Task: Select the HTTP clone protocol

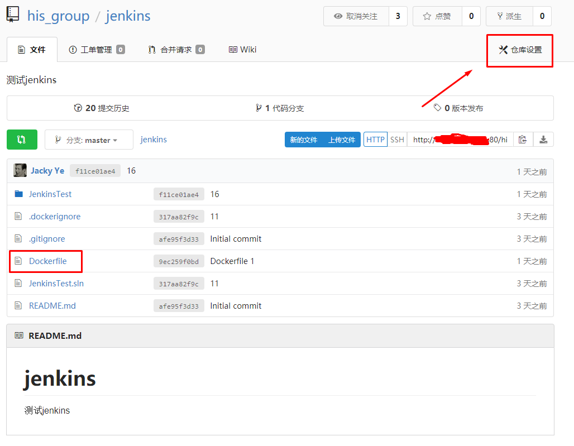Action: pos(376,140)
